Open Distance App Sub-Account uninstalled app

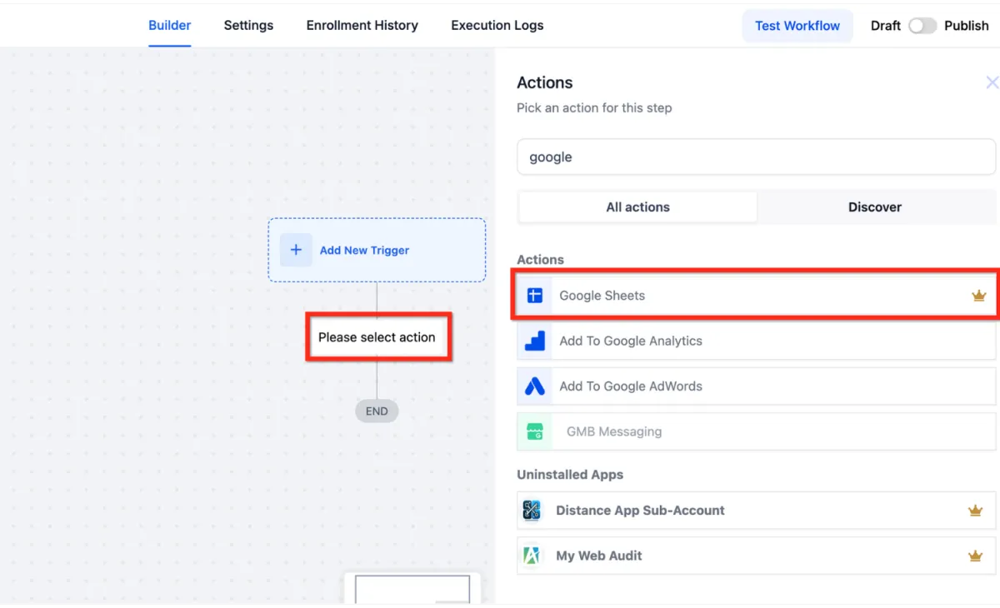click(x=756, y=511)
